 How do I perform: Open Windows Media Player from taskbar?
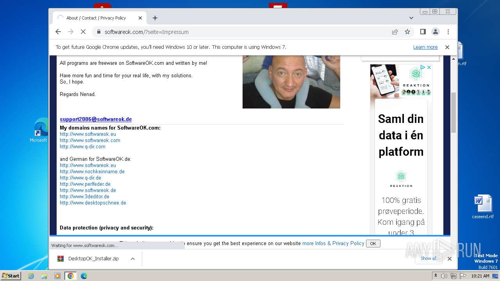pyautogui.click(x=57, y=276)
